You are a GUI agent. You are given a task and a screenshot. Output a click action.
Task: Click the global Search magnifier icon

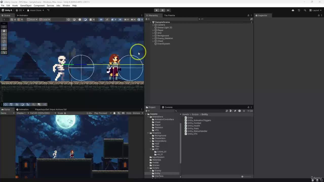[x=305, y=10]
